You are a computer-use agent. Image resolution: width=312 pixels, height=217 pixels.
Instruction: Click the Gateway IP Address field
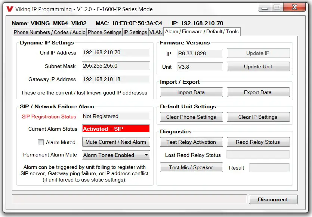pyautogui.click(x=116, y=79)
